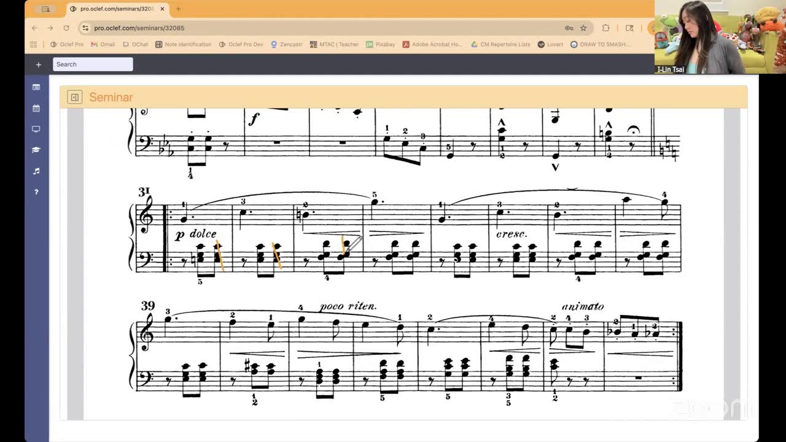The image size is (786, 442).
Task: Click the address bar URL pro.oclef.com/seminars/32085
Action: pos(139,28)
